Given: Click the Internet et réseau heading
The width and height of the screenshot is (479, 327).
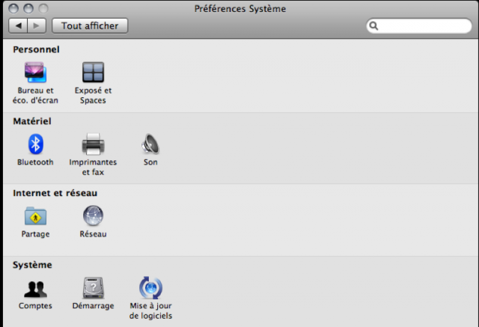Looking at the screenshot, I should click(x=55, y=193).
